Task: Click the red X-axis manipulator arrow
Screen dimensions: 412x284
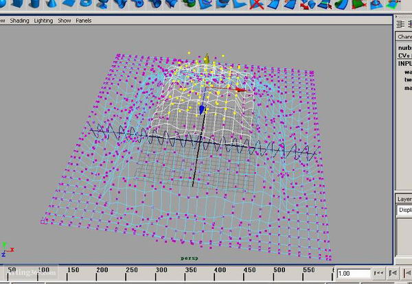Action: (x=240, y=90)
